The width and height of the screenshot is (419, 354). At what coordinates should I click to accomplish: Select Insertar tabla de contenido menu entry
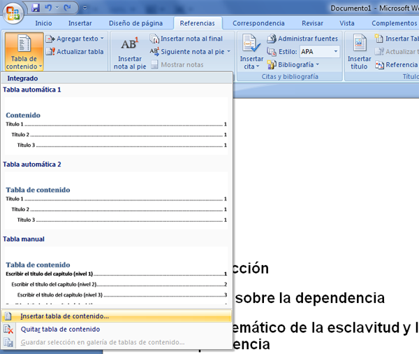pyautogui.click(x=64, y=316)
